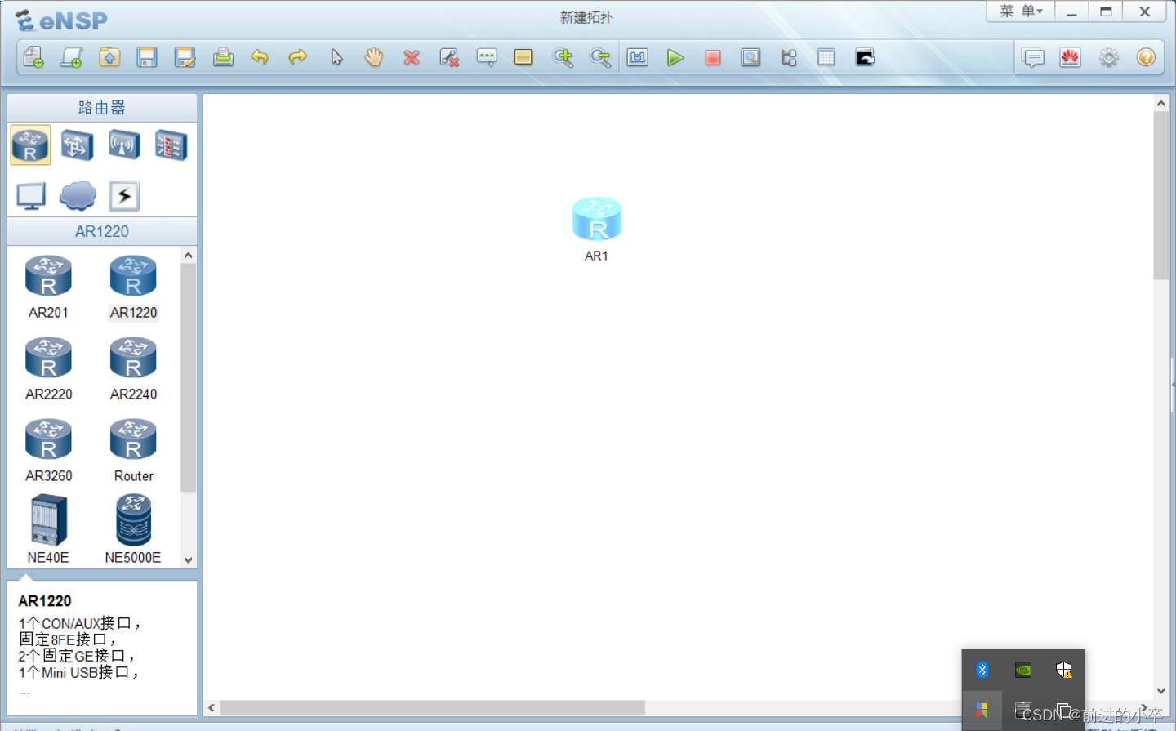Select the cloud device category

pyautogui.click(x=78, y=196)
